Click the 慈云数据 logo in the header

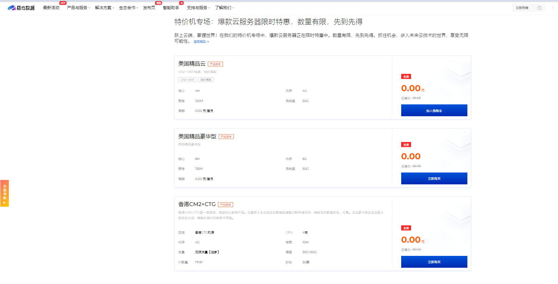pos(21,8)
